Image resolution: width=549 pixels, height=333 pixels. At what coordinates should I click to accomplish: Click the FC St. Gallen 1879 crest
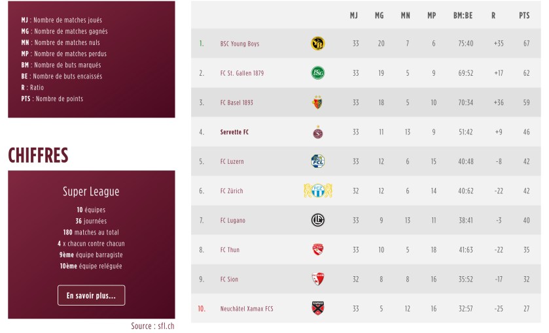point(318,73)
